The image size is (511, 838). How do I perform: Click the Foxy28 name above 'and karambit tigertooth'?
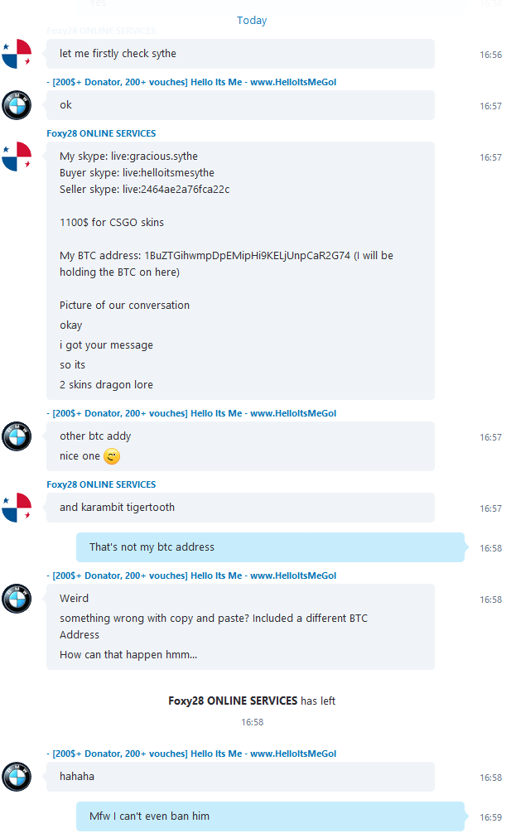pyautogui.click(x=101, y=484)
